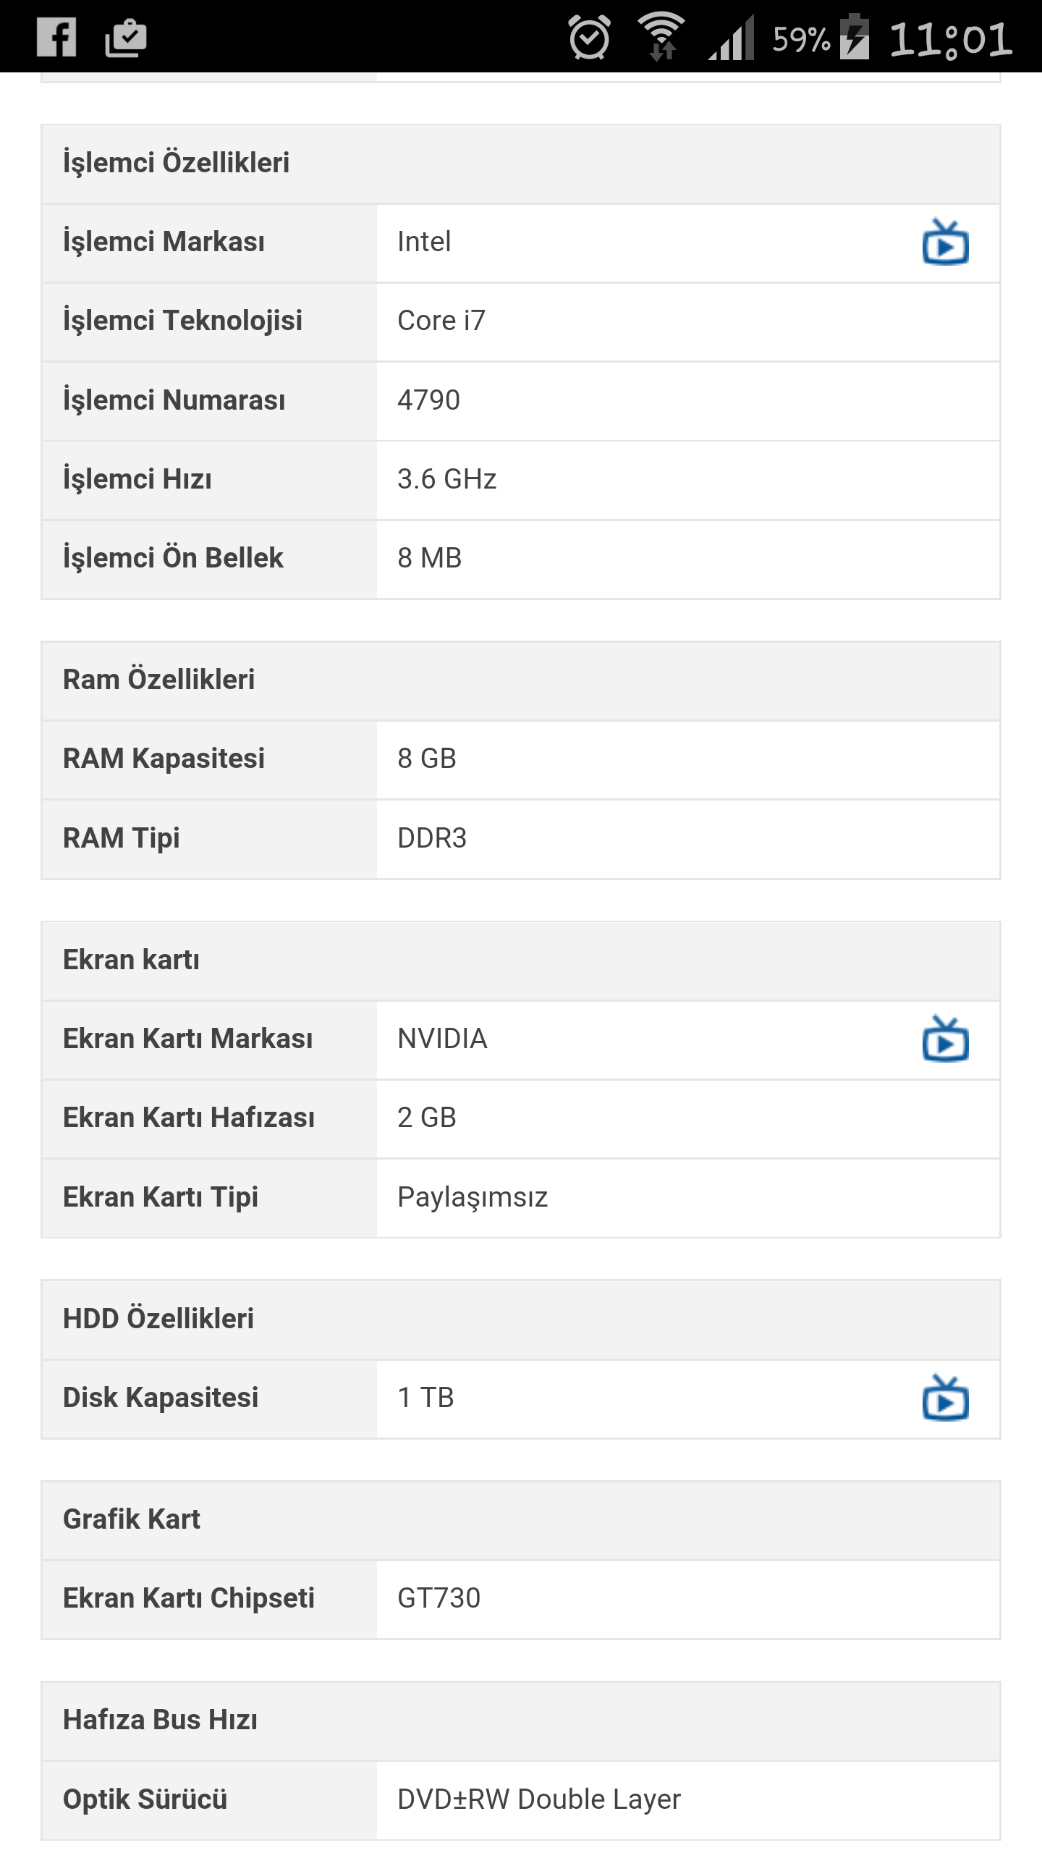The width and height of the screenshot is (1042, 1853).
Task: Tap the 11:01 clock in status bar
Action: coord(950,39)
